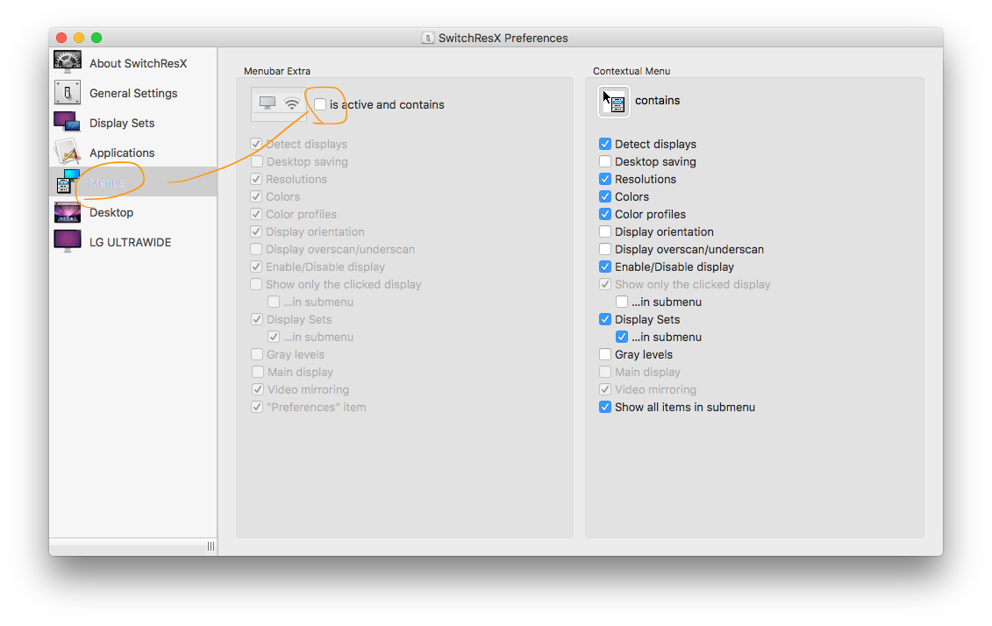Check Display orientation in Contextual Menu
This screenshot has width=992, height=626.
[x=605, y=231]
